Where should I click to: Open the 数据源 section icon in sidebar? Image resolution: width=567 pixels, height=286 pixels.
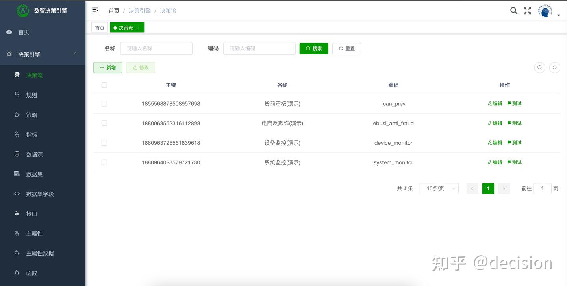point(16,154)
